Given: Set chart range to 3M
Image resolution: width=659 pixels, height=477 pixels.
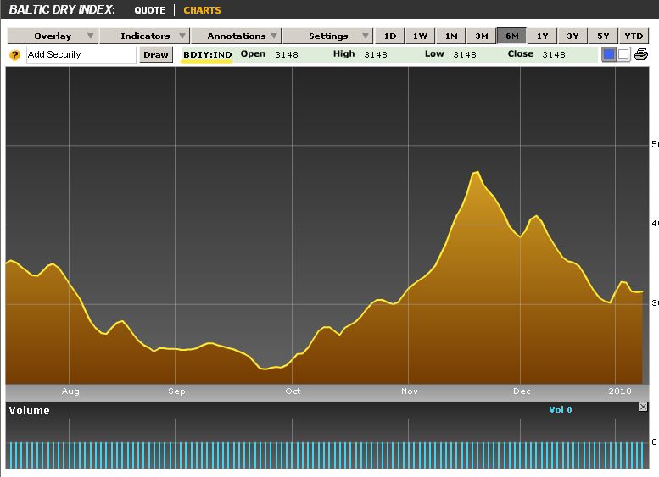Looking at the screenshot, I should (x=481, y=36).
